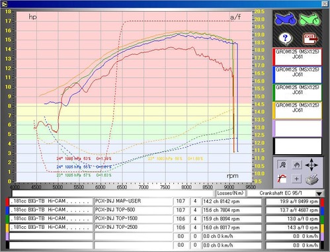Click the title bar app icon
Viewport: 330px width, 252px height.
point(4,4)
